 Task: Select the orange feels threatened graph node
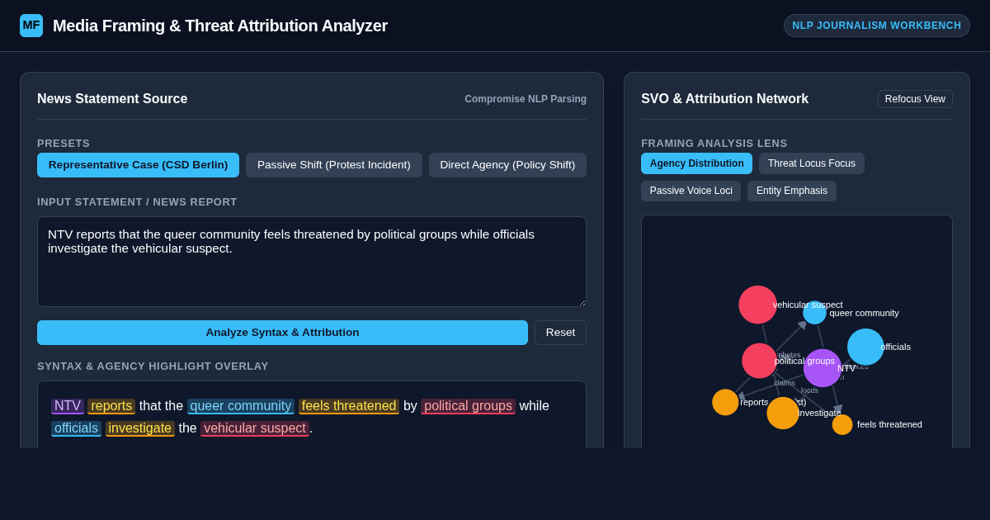pyautogui.click(x=842, y=424)
